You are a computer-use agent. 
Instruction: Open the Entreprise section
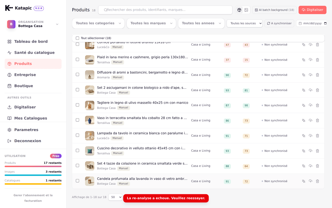coord(33,75)
